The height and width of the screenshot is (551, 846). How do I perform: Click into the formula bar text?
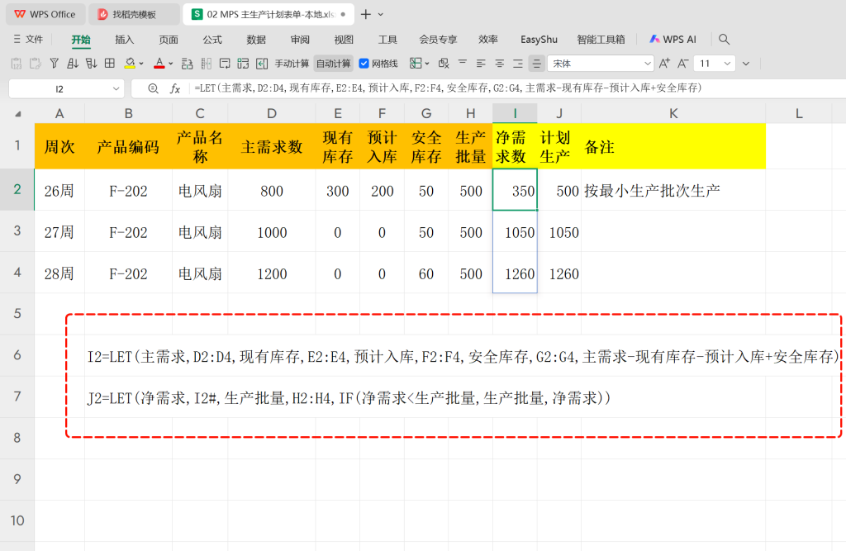point(448,88)
